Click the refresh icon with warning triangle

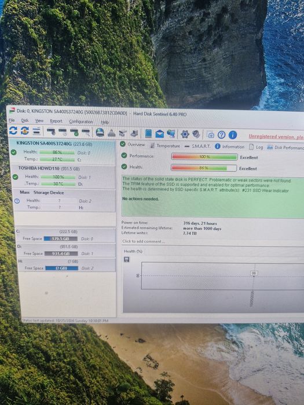tap(25, 131)
